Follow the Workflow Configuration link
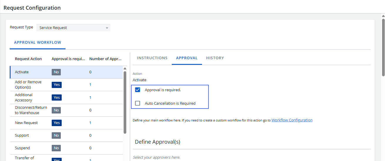 tap(292, 120)
